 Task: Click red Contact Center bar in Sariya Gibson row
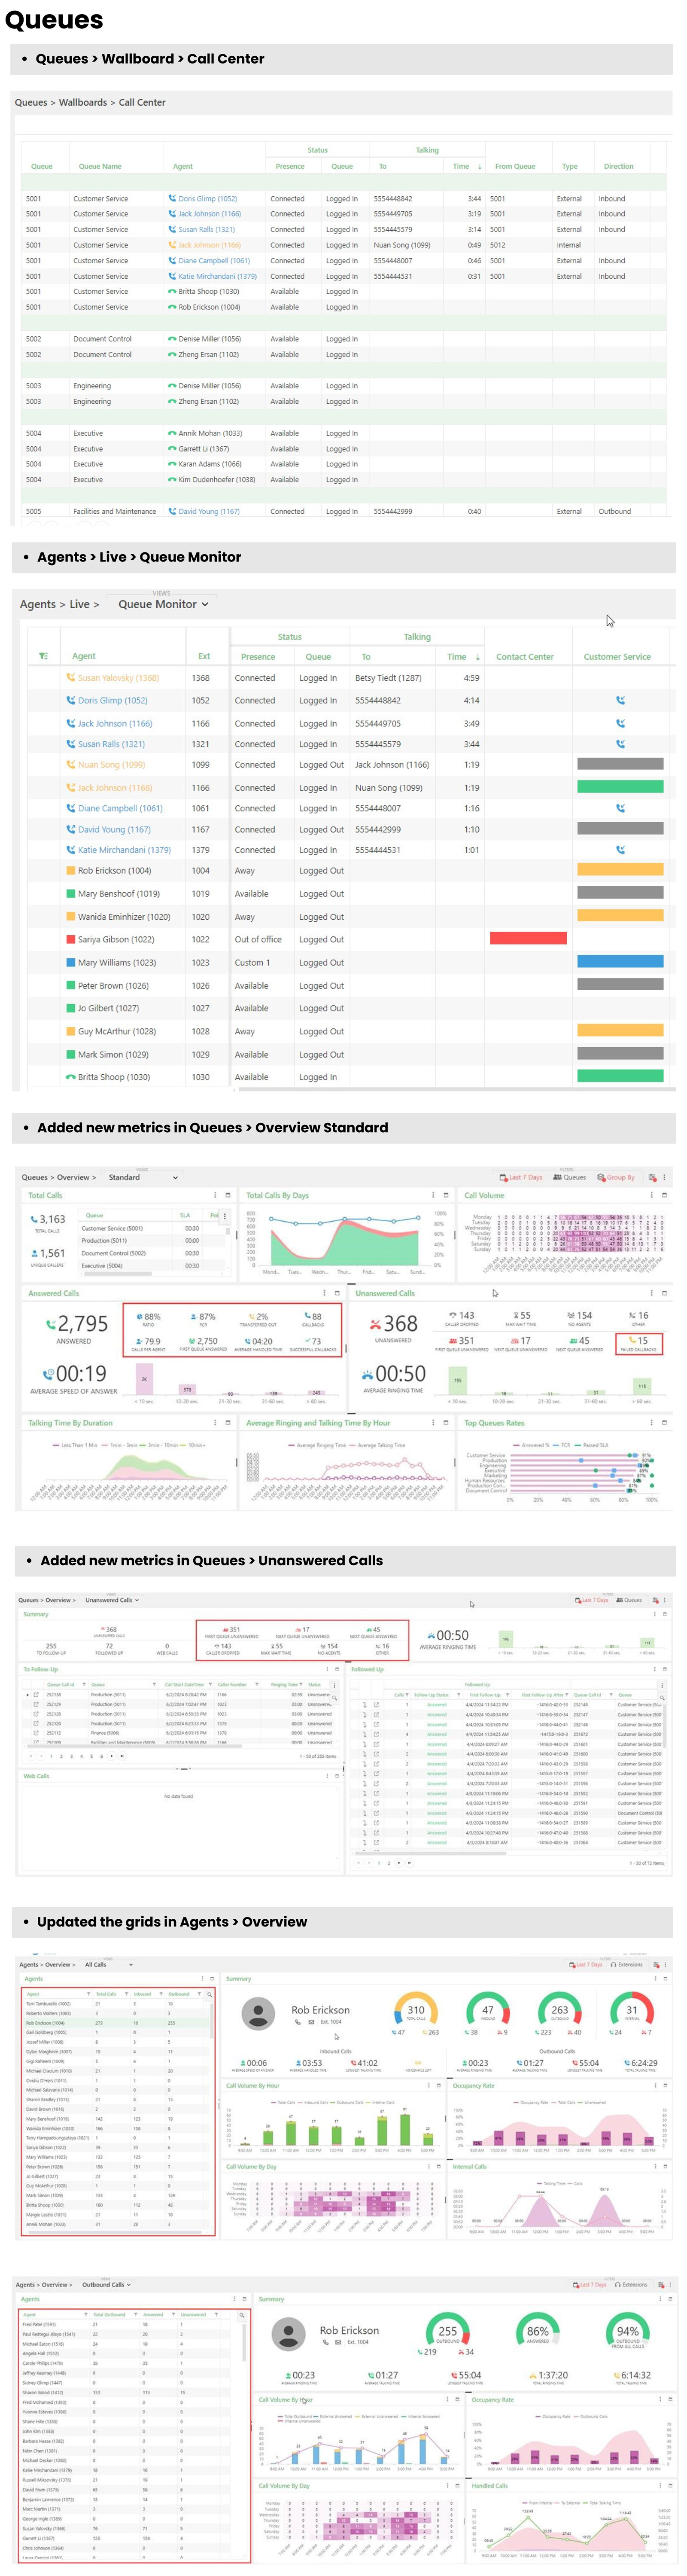point(528,939)
